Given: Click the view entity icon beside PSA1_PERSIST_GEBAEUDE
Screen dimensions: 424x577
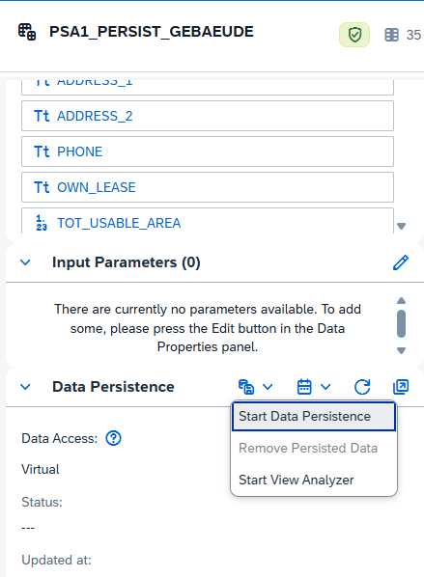Looking at the screenshot, I should click(27, 32).
